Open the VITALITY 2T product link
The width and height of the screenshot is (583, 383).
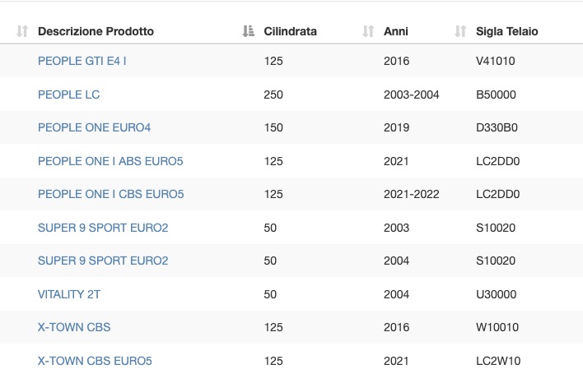pyautogui.click(x=69, y=294)
